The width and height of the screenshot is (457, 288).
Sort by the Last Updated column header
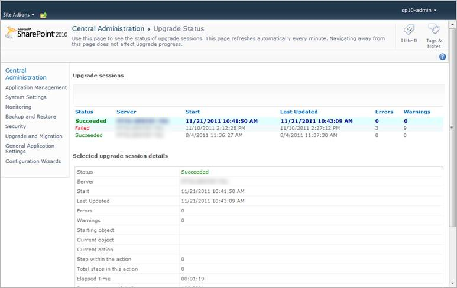click(x=299, y=112)
